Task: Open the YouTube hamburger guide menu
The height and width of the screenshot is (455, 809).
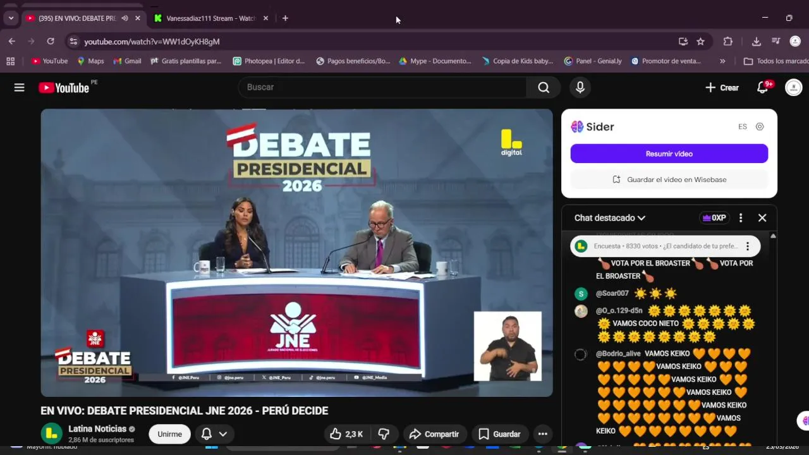Action: click(x=19, y=88)
